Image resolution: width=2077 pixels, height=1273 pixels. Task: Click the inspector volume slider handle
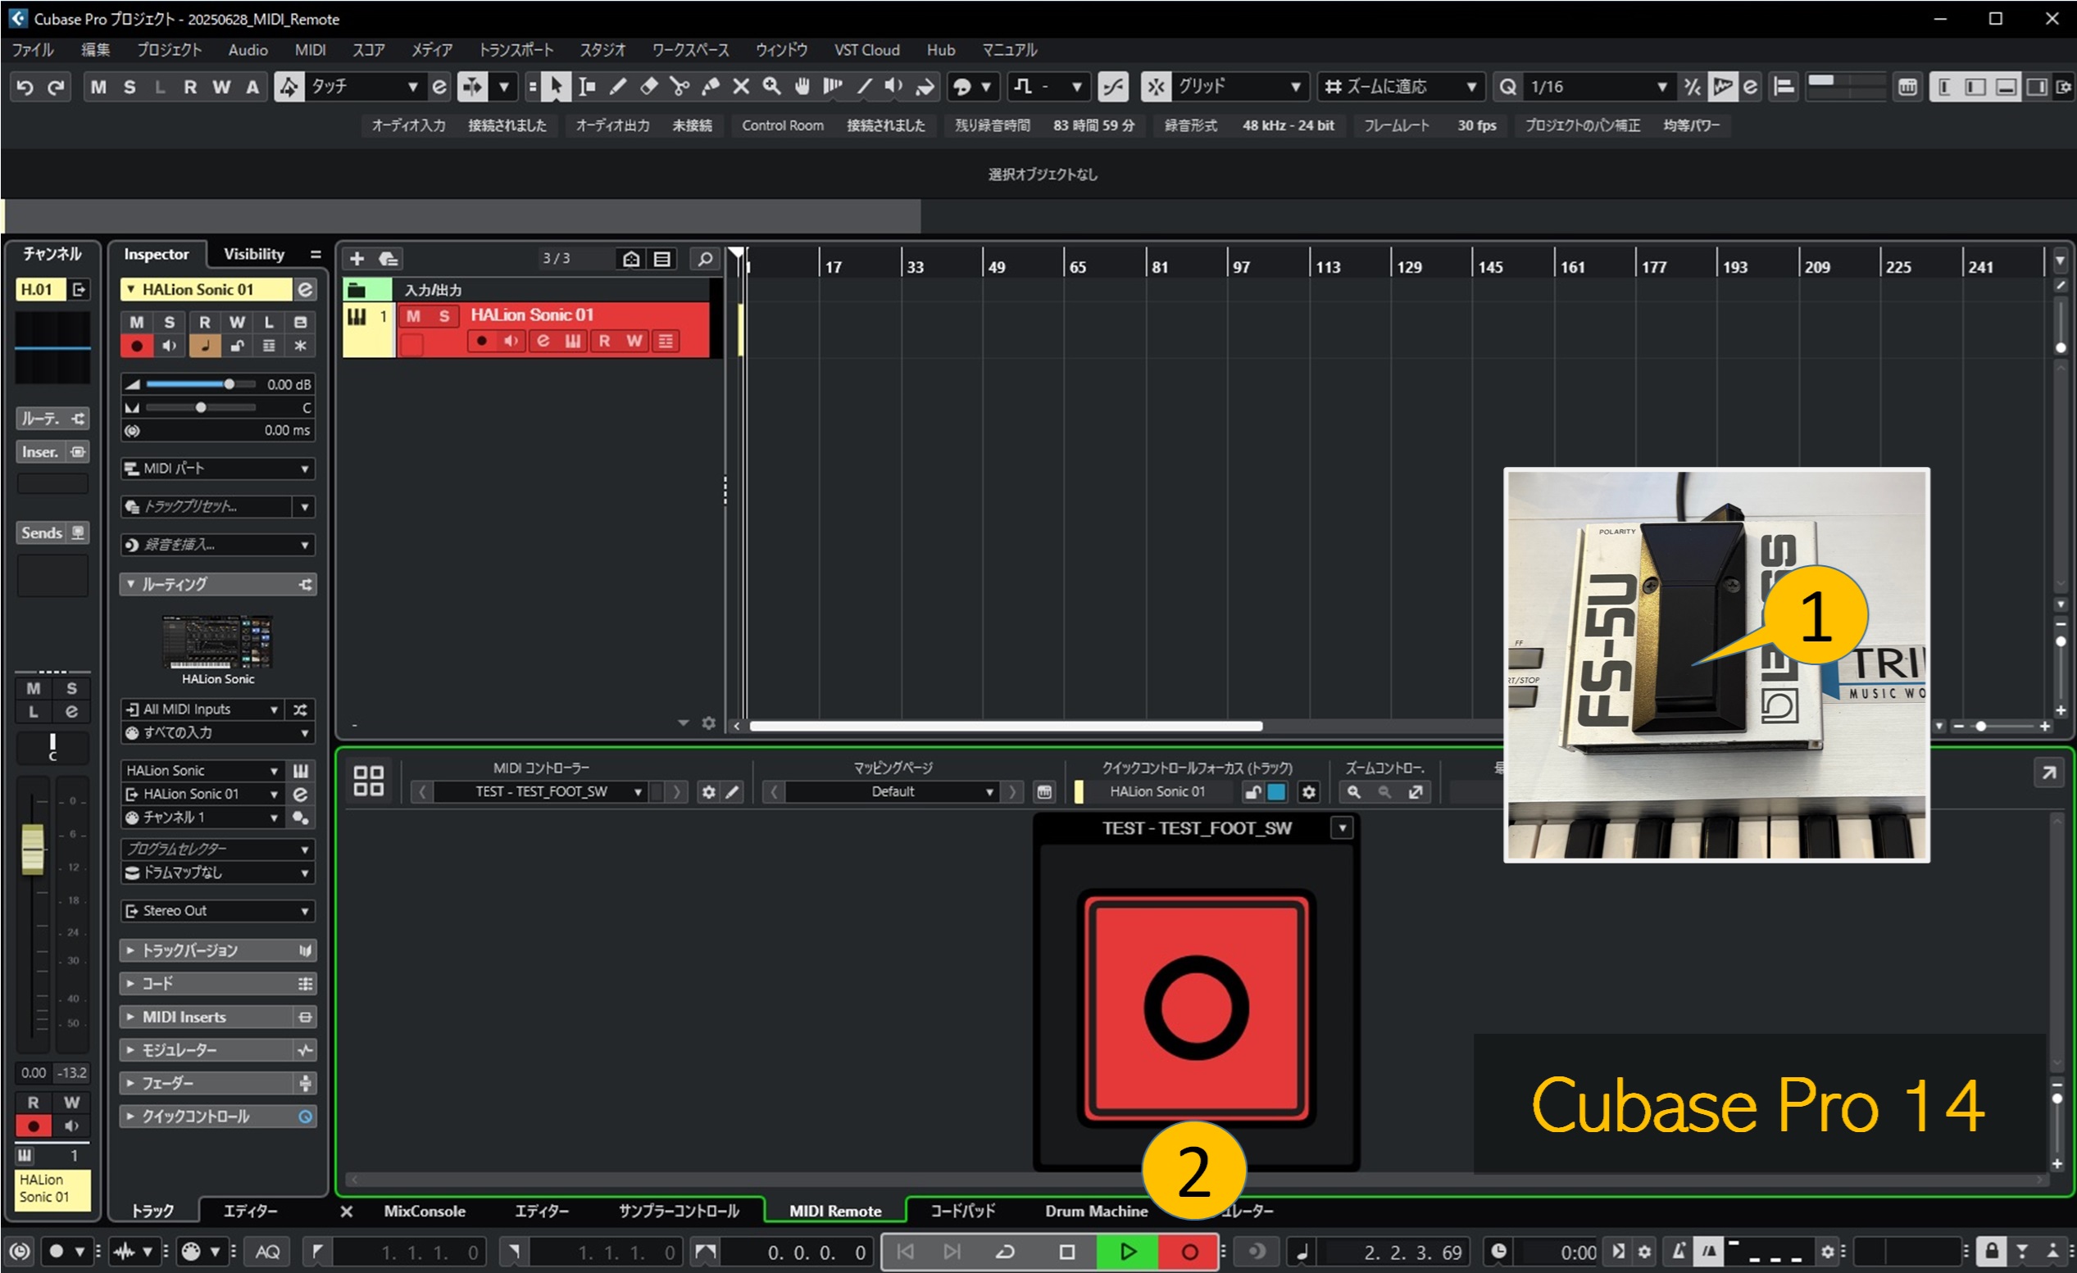[229, 384]
